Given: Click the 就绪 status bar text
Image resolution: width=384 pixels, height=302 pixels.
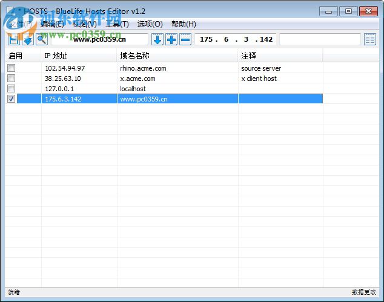Looking at the screenshot, I should [x=14, y=292].
